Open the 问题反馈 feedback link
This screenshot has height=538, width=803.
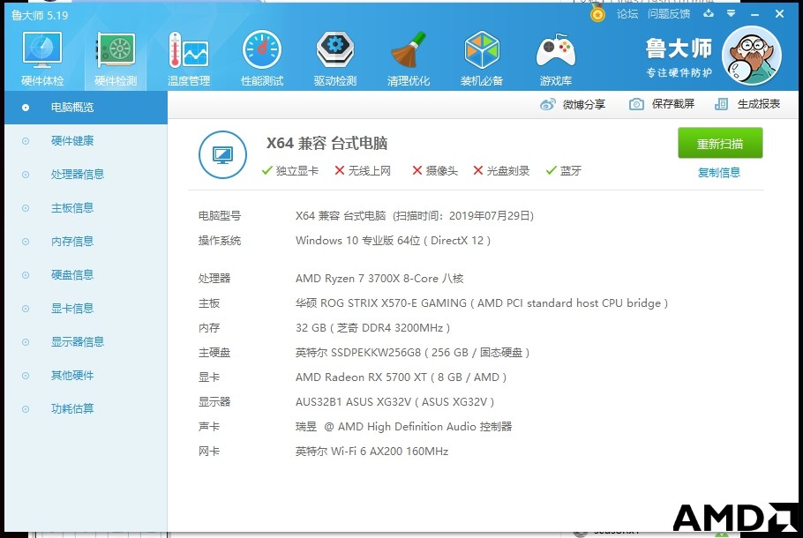click(x=669, y=14)
